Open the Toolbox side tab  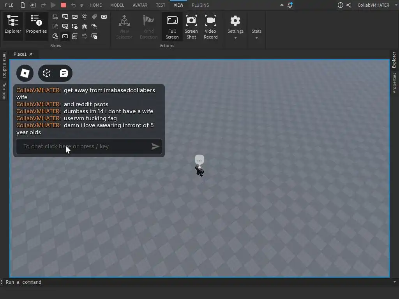point(4,90)
